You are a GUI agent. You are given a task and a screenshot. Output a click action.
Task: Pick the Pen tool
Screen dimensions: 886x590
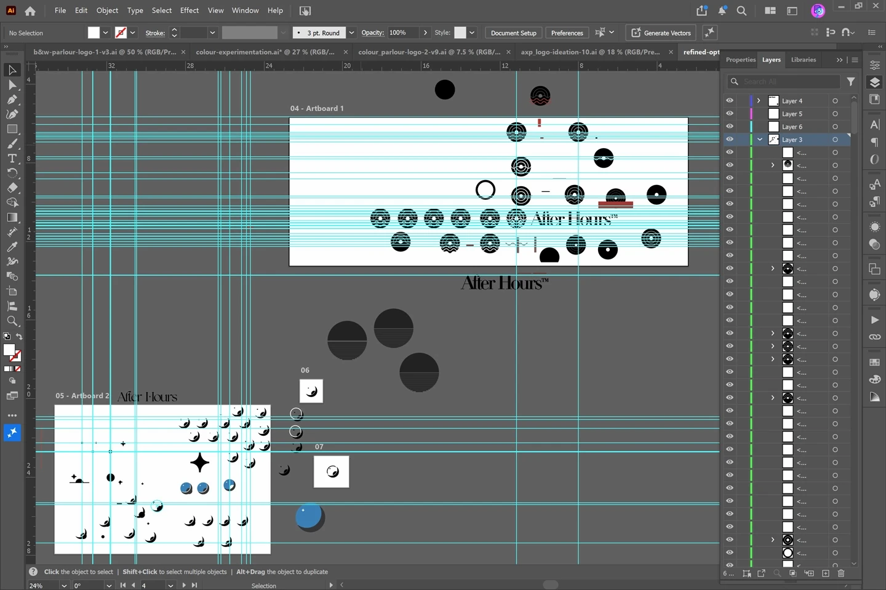click(12, 100)
